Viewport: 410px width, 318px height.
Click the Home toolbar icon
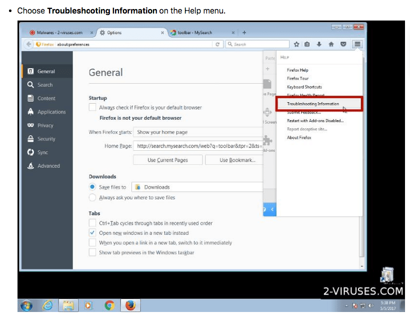point(331,44)
